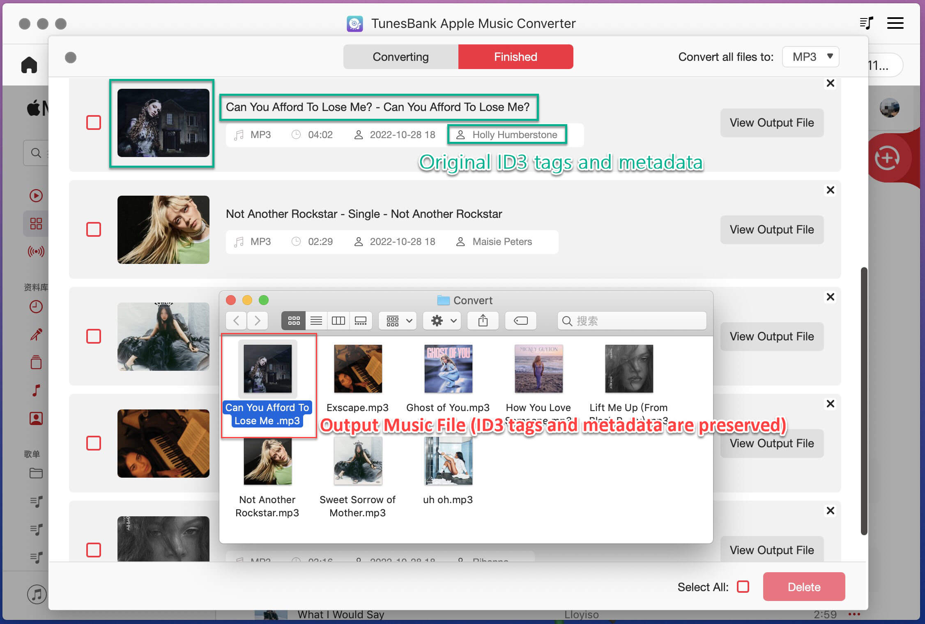Go back in Finder Convert window
Image resolution: width=925 pixels, height=624 pixels.
(x=236, y=321)
